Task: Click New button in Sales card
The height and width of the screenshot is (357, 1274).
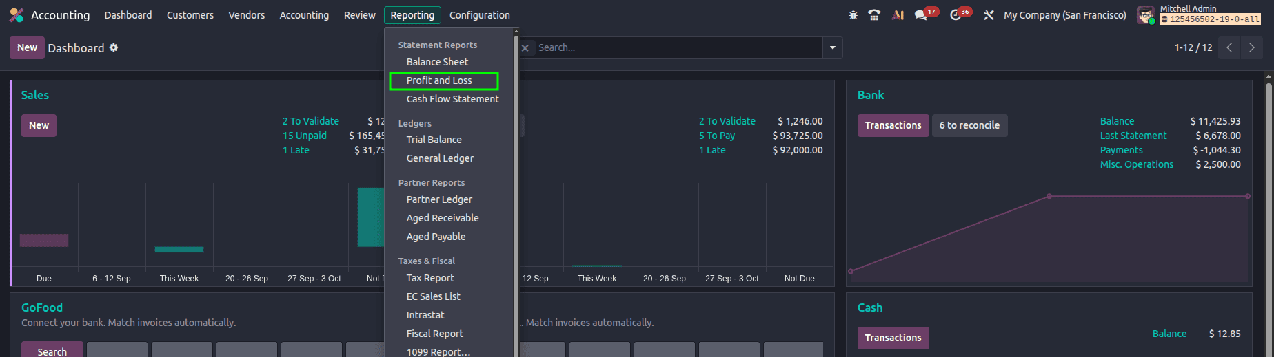Action: click(x=39, y=125)
